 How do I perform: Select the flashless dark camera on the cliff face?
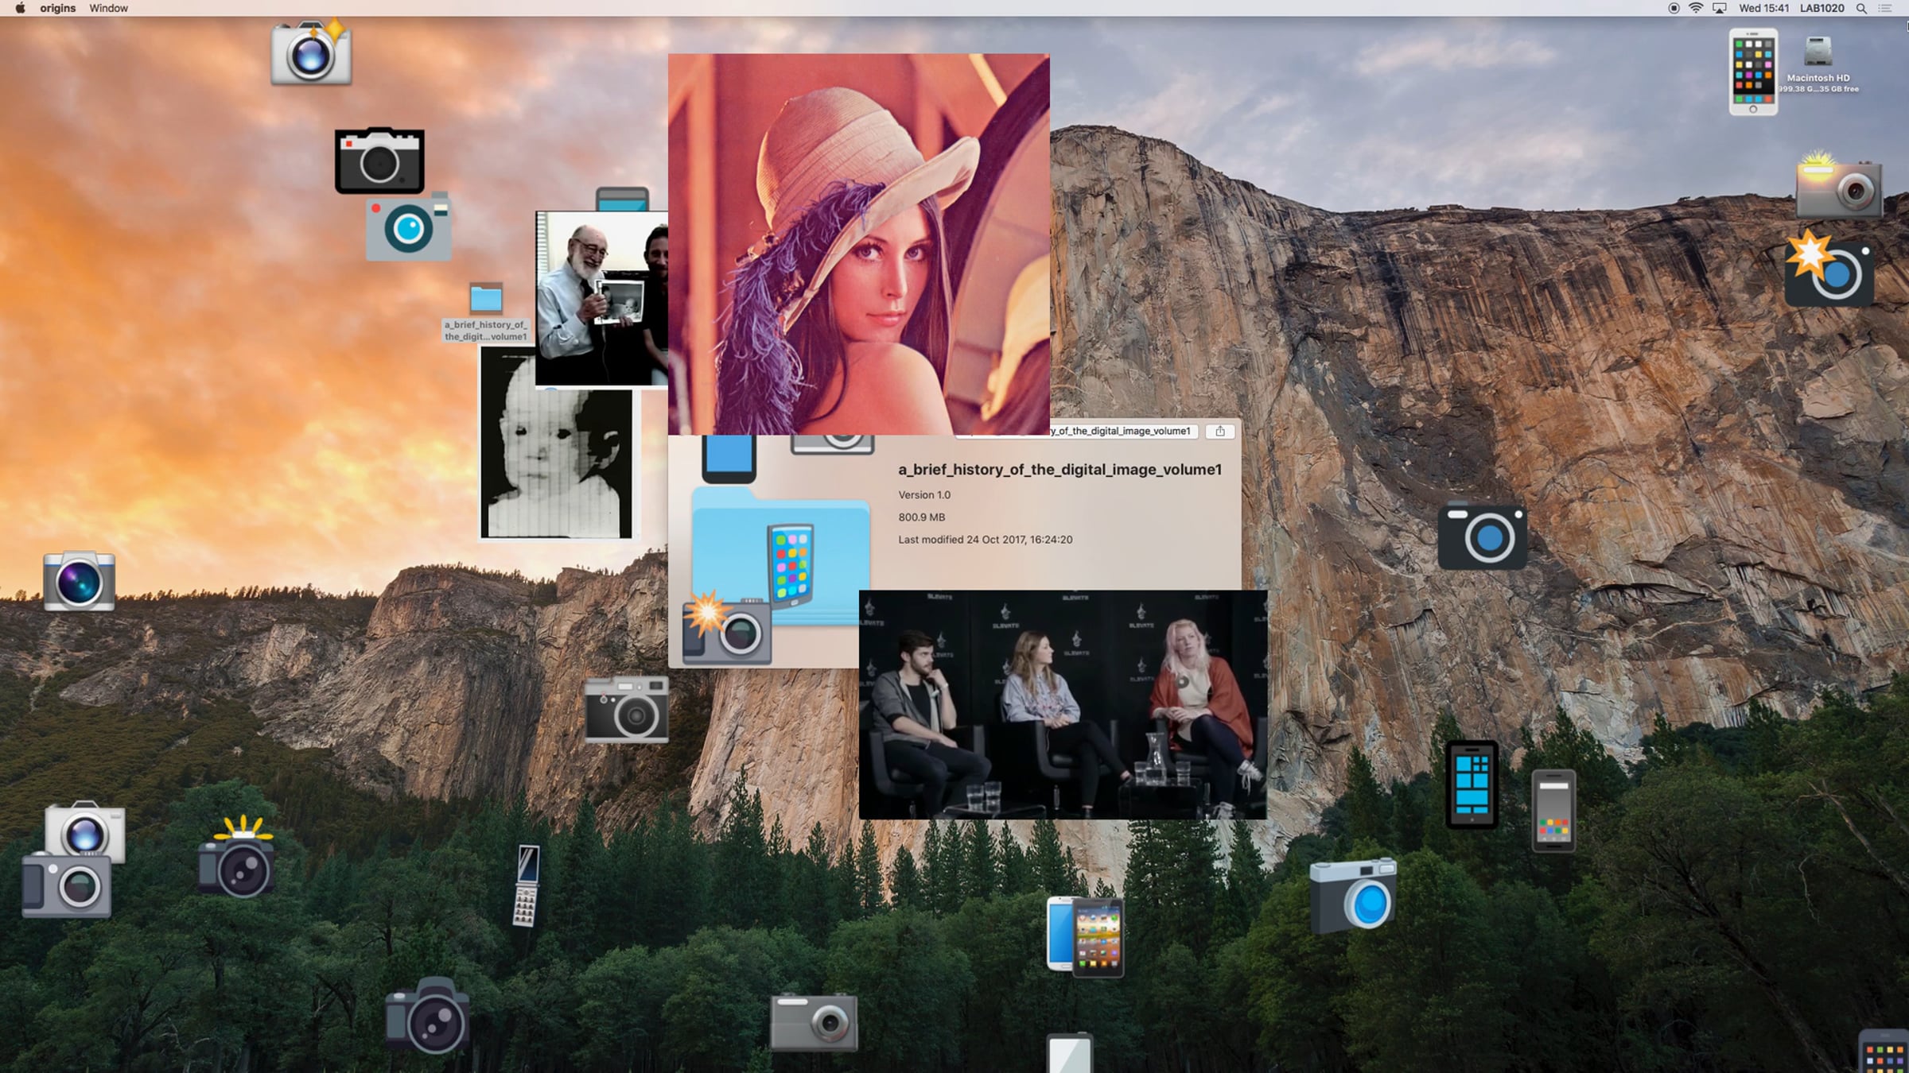1483,536
